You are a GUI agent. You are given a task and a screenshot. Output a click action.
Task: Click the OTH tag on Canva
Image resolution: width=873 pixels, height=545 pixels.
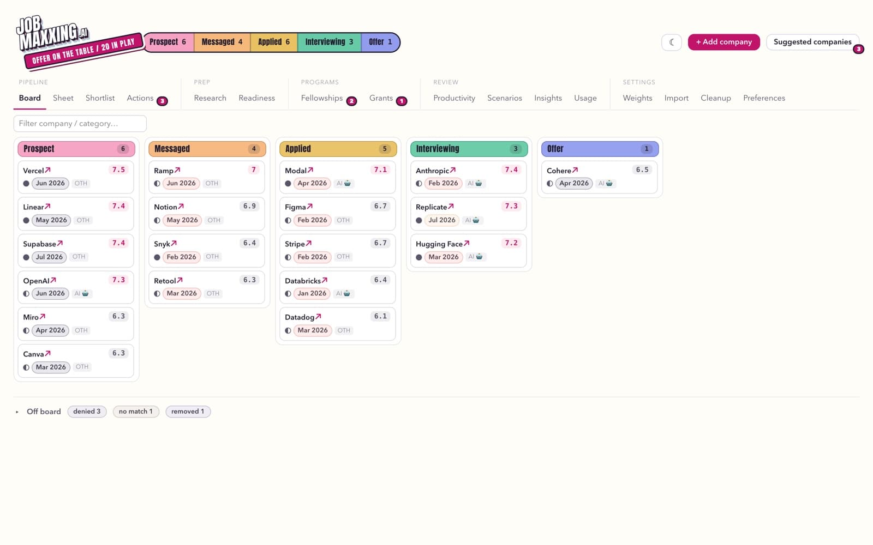click(82, 367)
